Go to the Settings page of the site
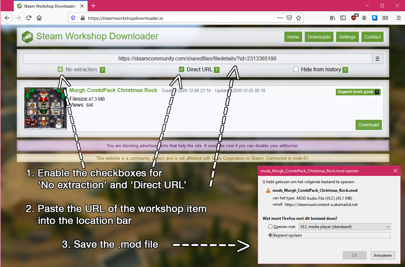This screenshot has height=267, width=405. coord(347,37)
